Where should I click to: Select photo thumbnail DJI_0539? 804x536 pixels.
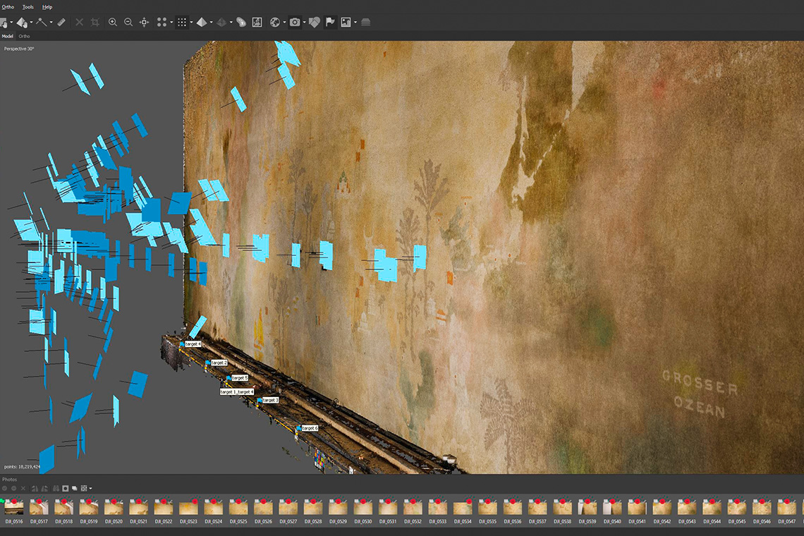coord(587,508)
